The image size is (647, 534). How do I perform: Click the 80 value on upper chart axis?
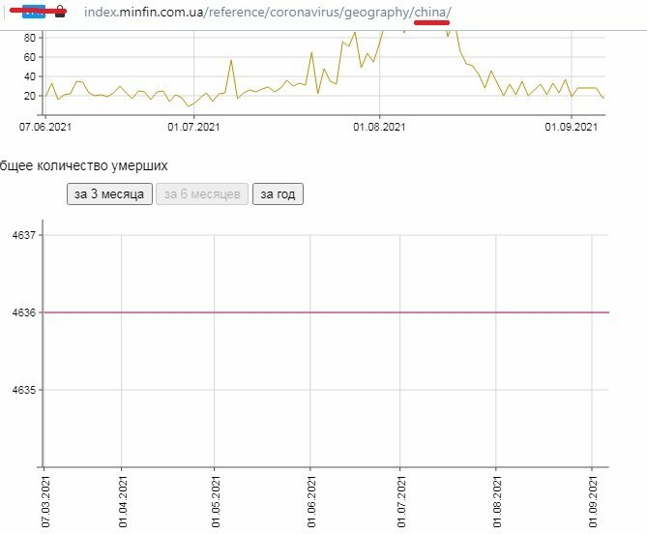(x=30, y=38)
